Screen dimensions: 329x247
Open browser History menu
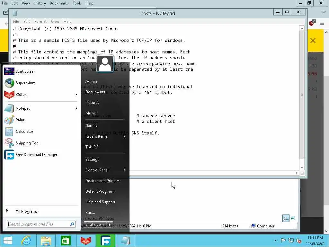tap(40, 3)
